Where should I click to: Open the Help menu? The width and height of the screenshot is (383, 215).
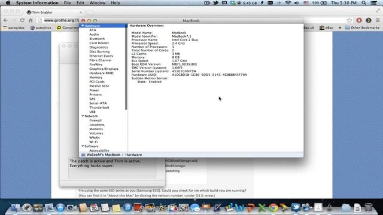click(x=115, y=3)
